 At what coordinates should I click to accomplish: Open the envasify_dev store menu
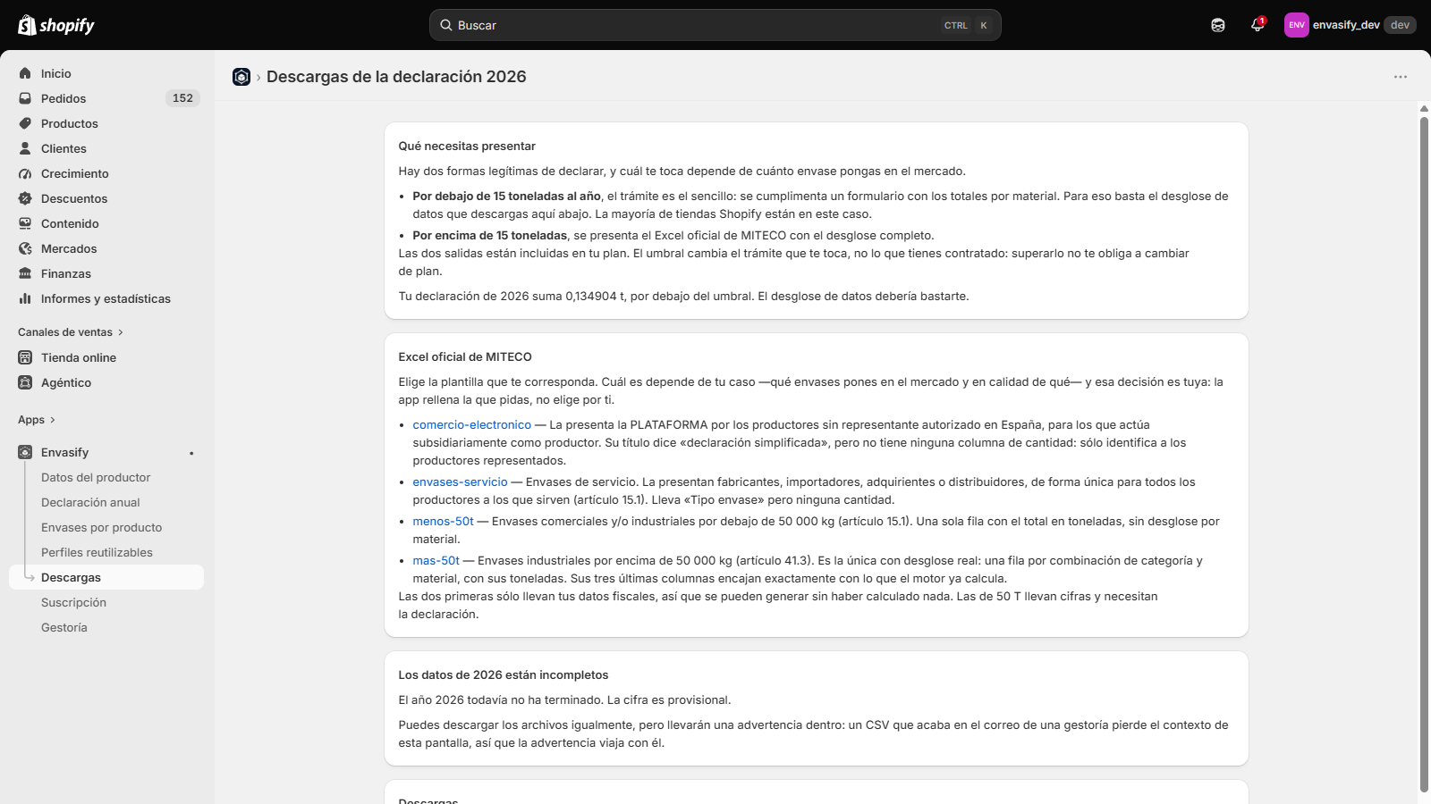coord(1351,25)
